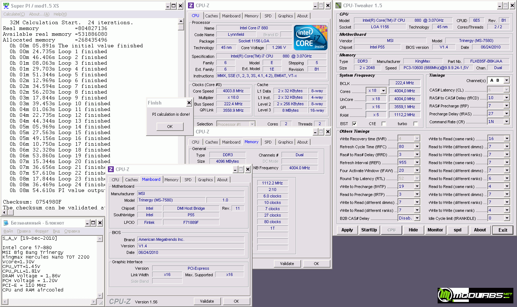517x307 pixels.
Task: Expand the RAS# Precharge (tRP) dropdown
Action: 506,106
